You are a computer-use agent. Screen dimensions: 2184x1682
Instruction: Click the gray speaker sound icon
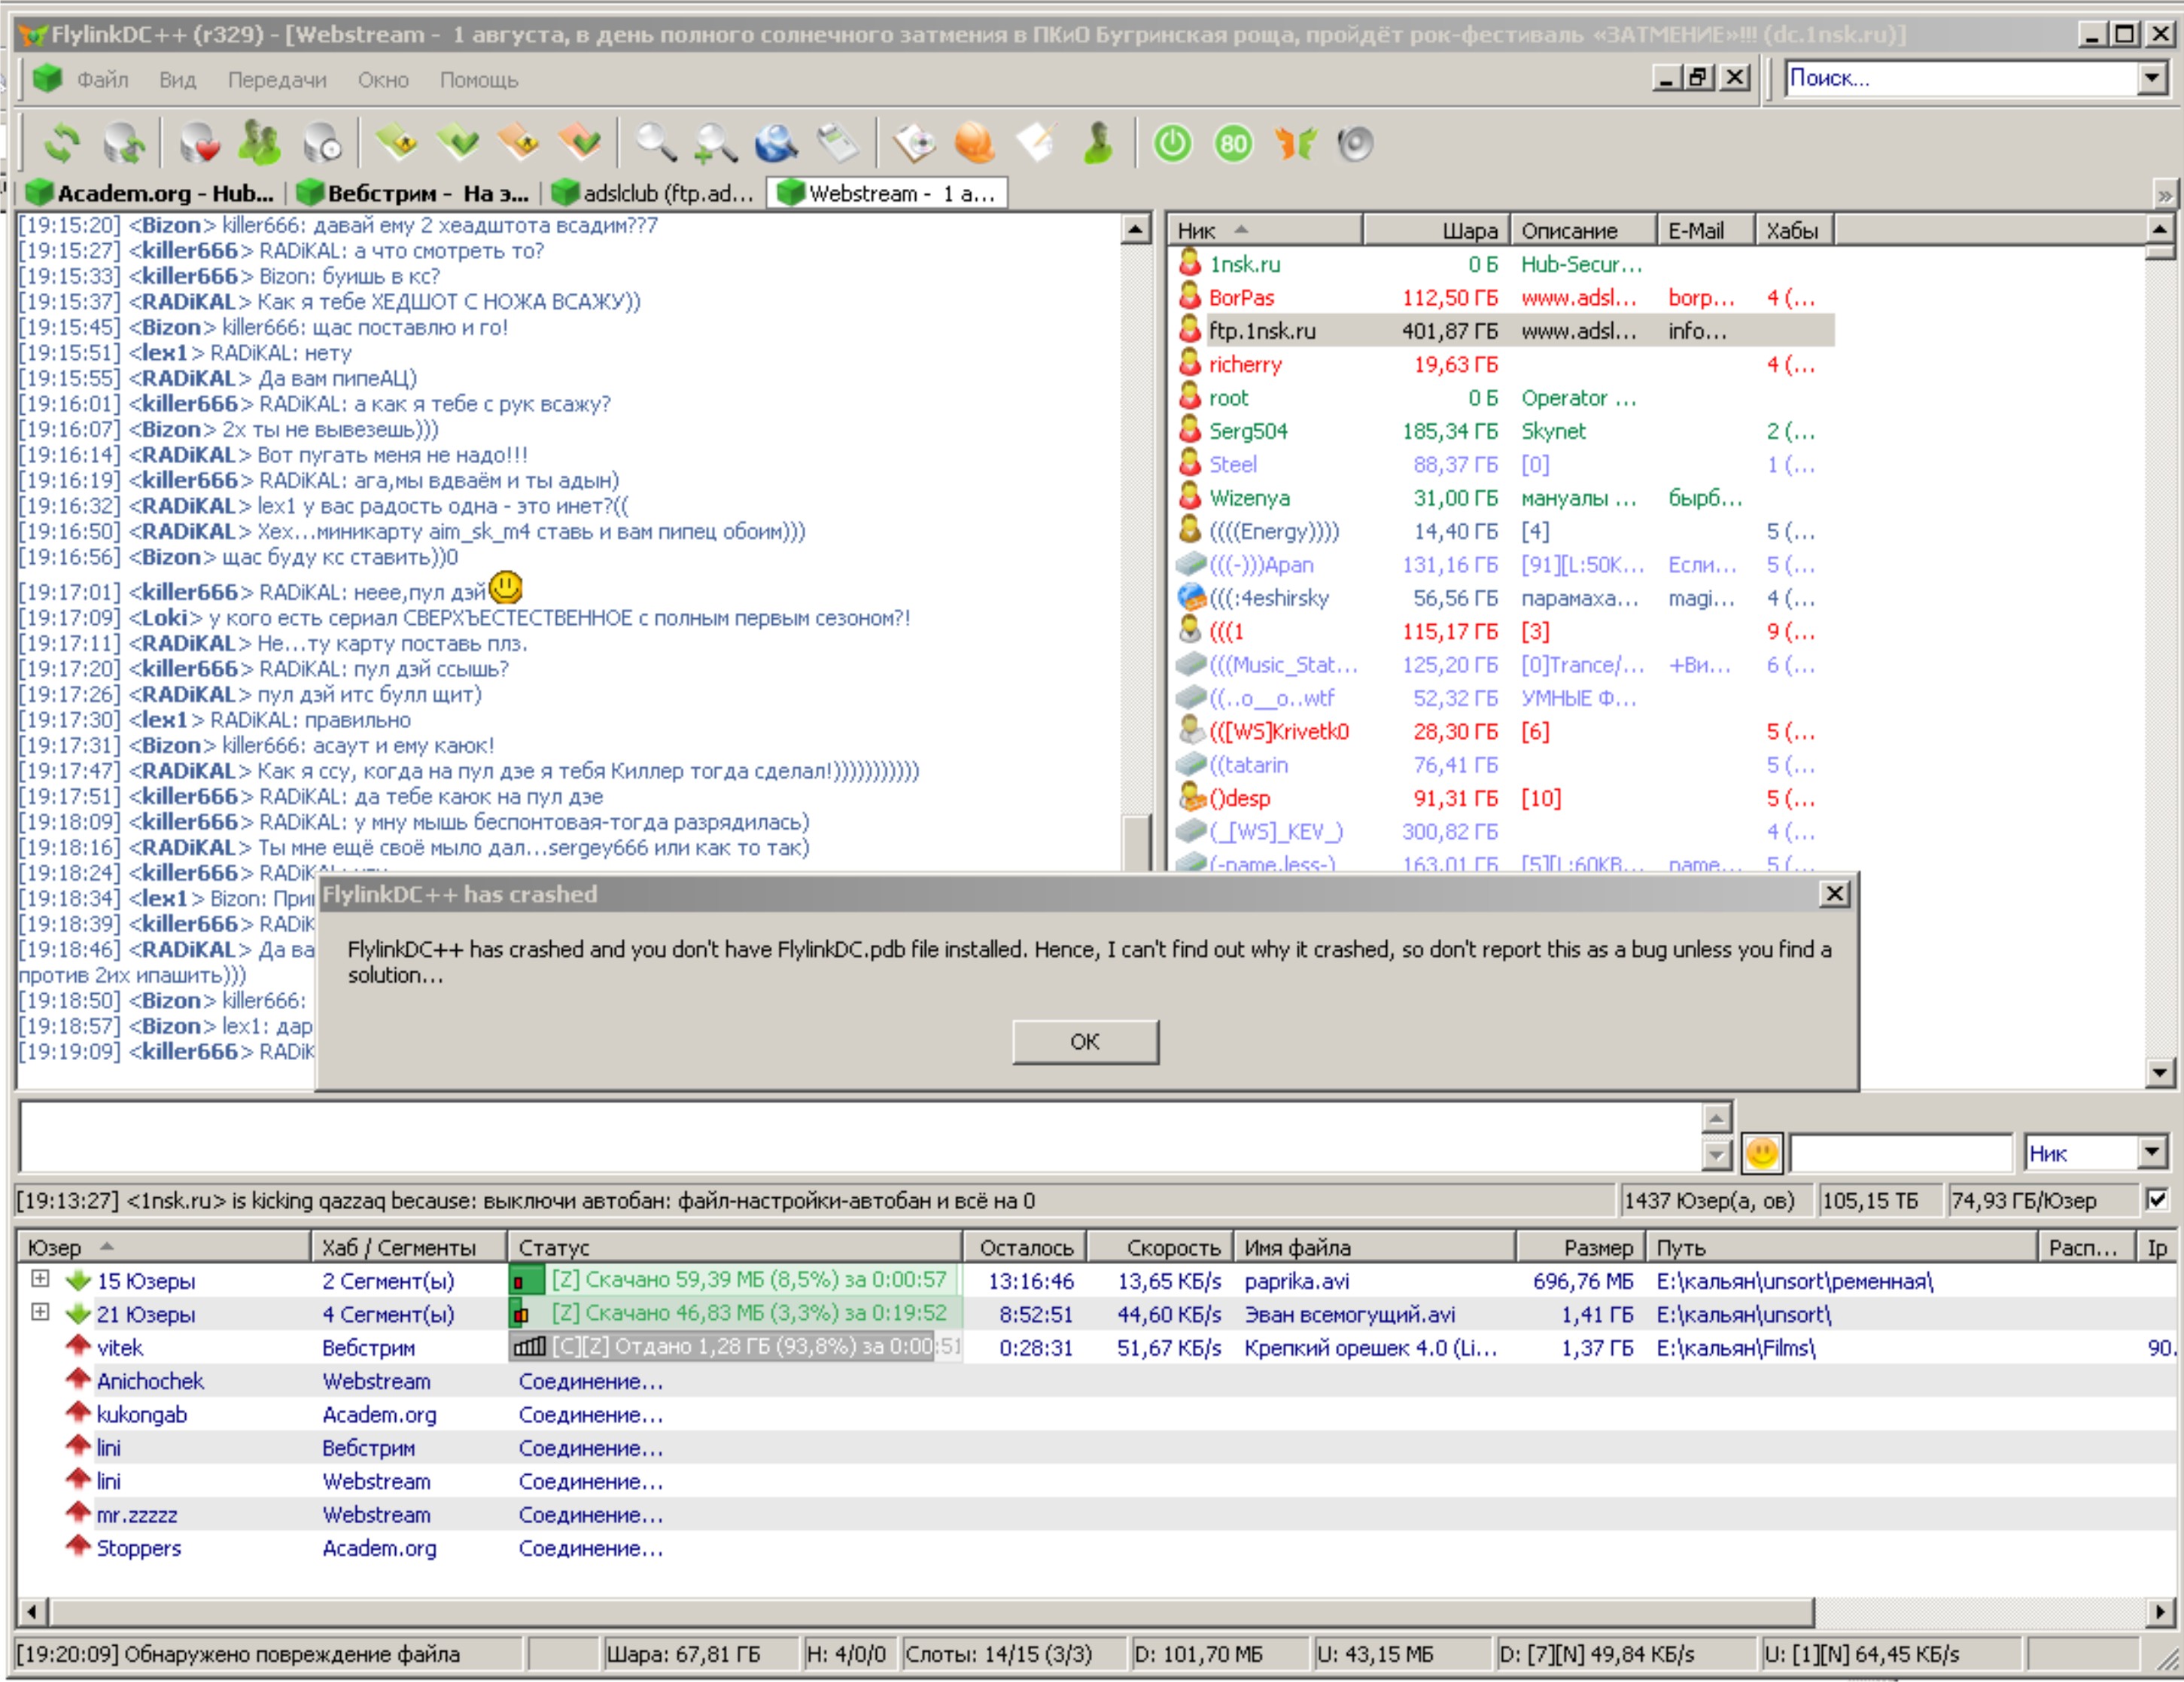coord(1355,144)
